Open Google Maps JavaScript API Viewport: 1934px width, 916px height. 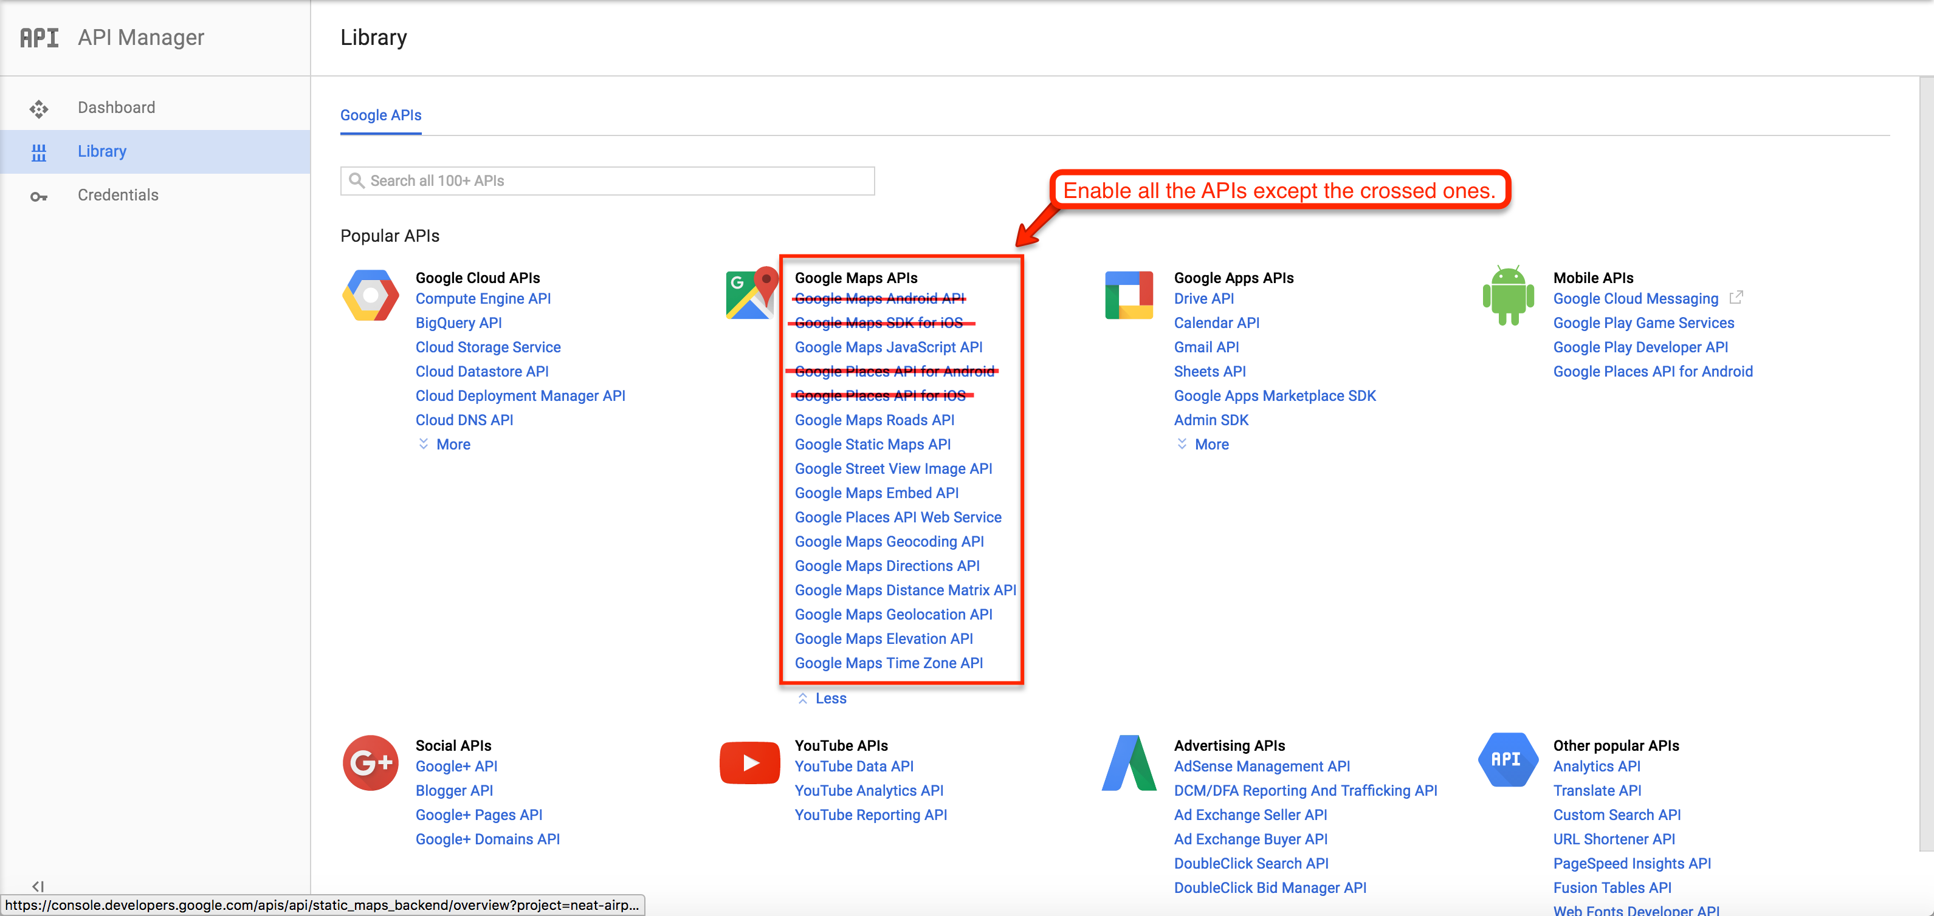[888, 347]
